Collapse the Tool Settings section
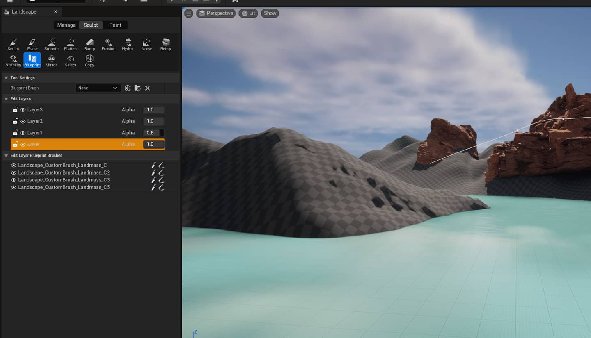Image resolution: width=591 pixels, height=338 pixels. point(6,78)
